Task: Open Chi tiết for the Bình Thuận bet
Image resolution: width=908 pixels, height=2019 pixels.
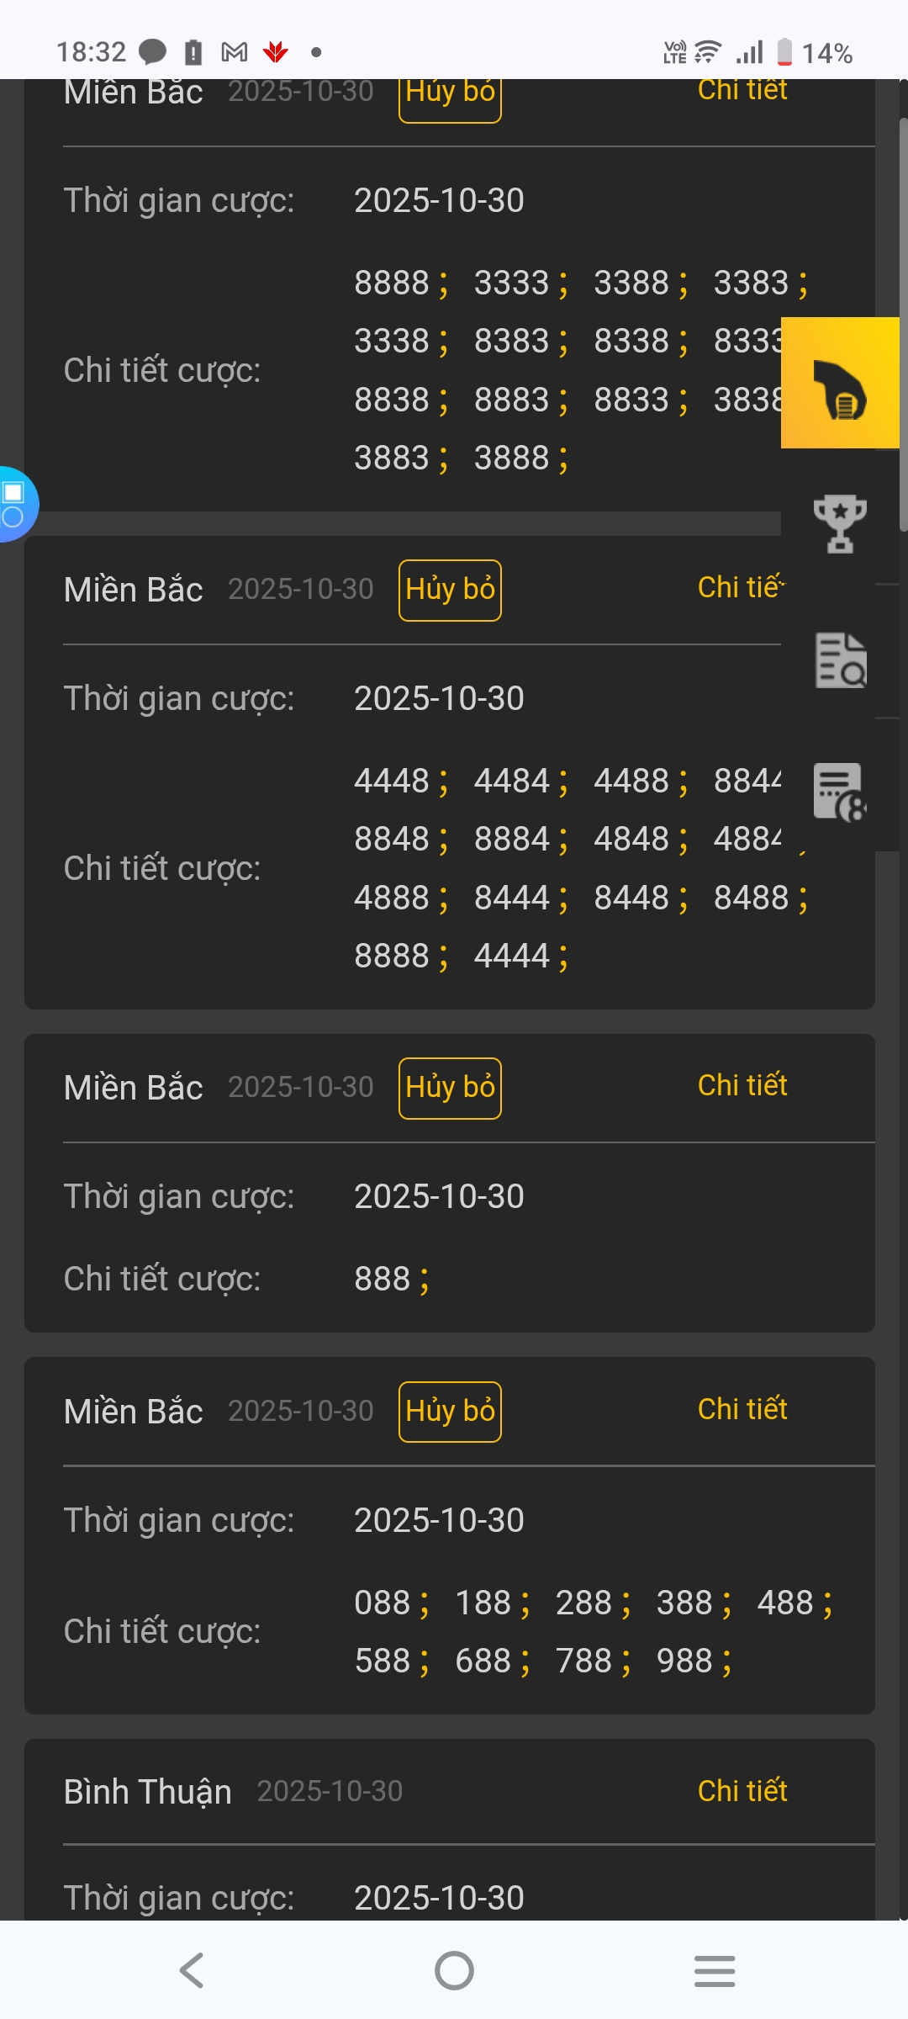Action: click(x=742, y=1791)
